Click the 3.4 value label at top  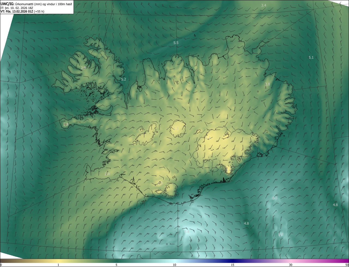(x=264, y=5)
